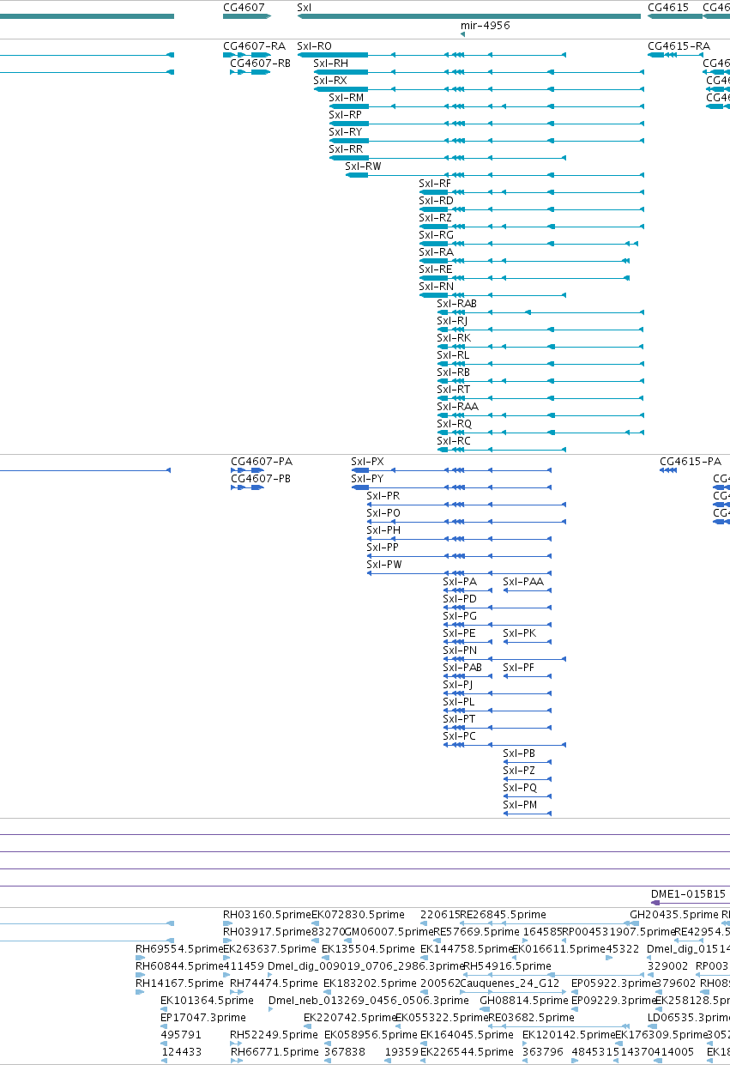The width and height of the screenshot is (730, 1065).
Task: Select the CG4615-RA transcript label
Action: click(679, 46)
